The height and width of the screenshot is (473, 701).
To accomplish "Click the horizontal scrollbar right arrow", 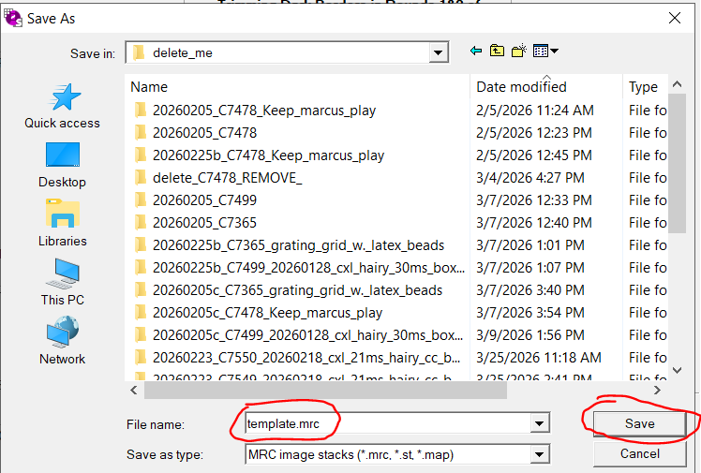I will point(657,391).
